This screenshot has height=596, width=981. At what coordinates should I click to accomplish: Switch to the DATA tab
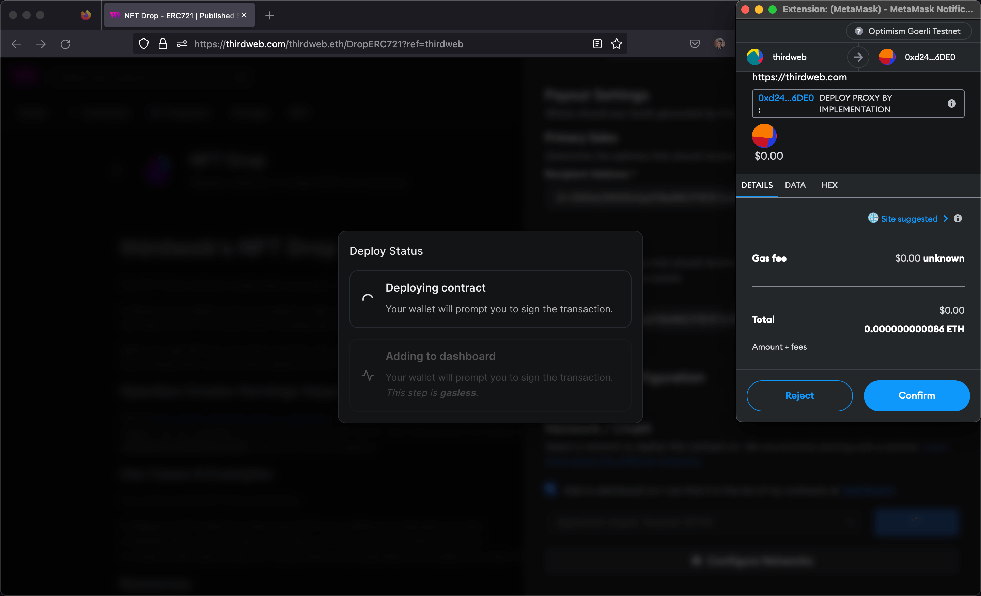click(x=795, y=185)
